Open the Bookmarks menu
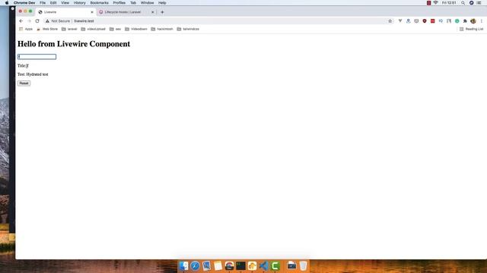This screenshot has height=273, width=487. pyautogui.click(x=100, y=3)
